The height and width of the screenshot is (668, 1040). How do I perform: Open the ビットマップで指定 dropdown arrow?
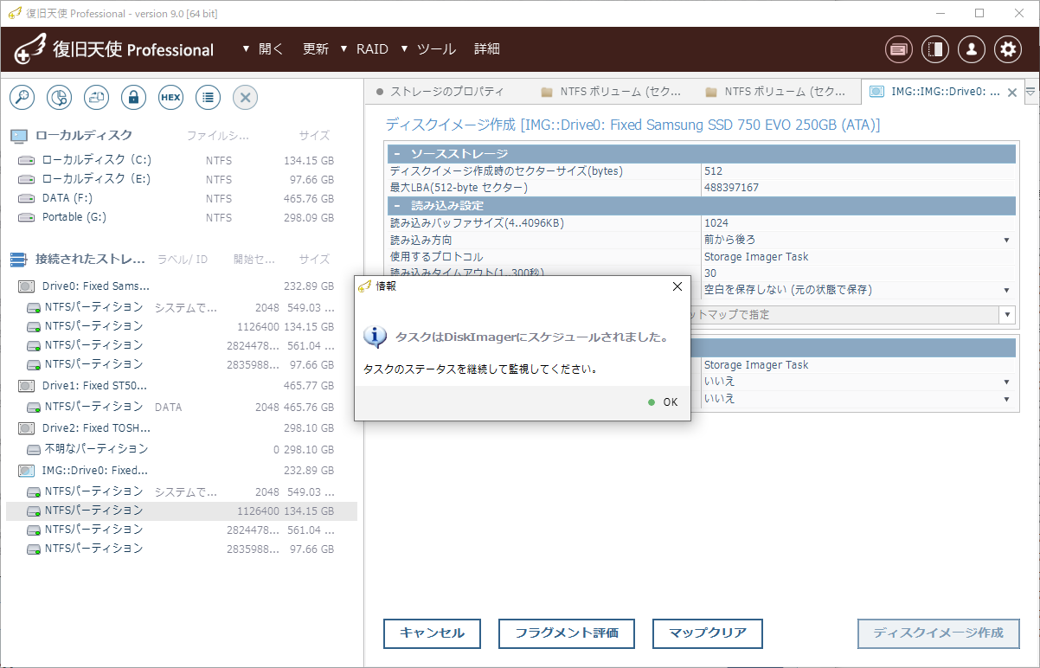[1006, 315]
